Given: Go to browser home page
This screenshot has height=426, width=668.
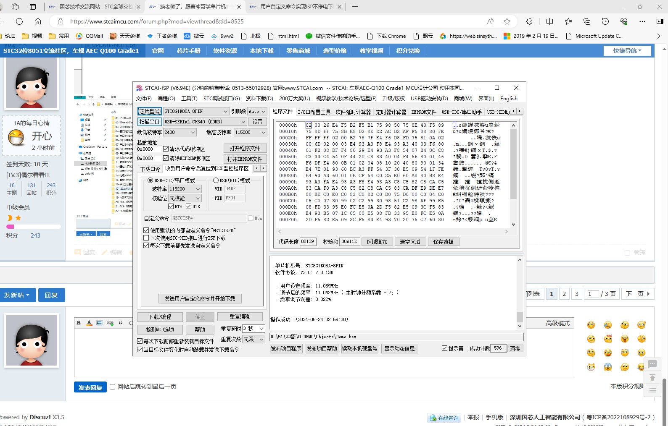Looking at the screenshot, I should point(38,21).
